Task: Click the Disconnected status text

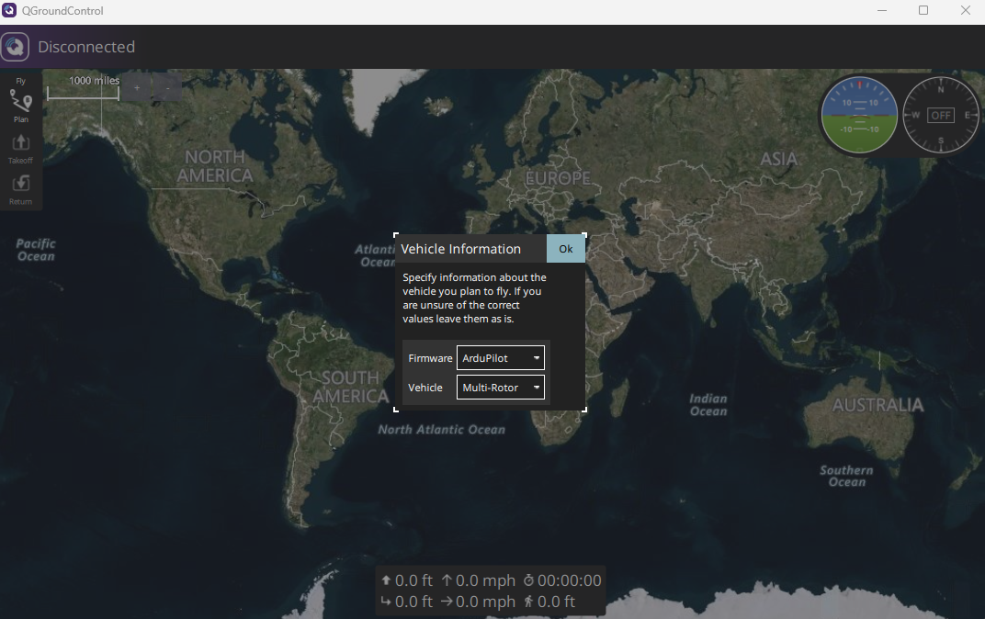Action: point(86,47)
